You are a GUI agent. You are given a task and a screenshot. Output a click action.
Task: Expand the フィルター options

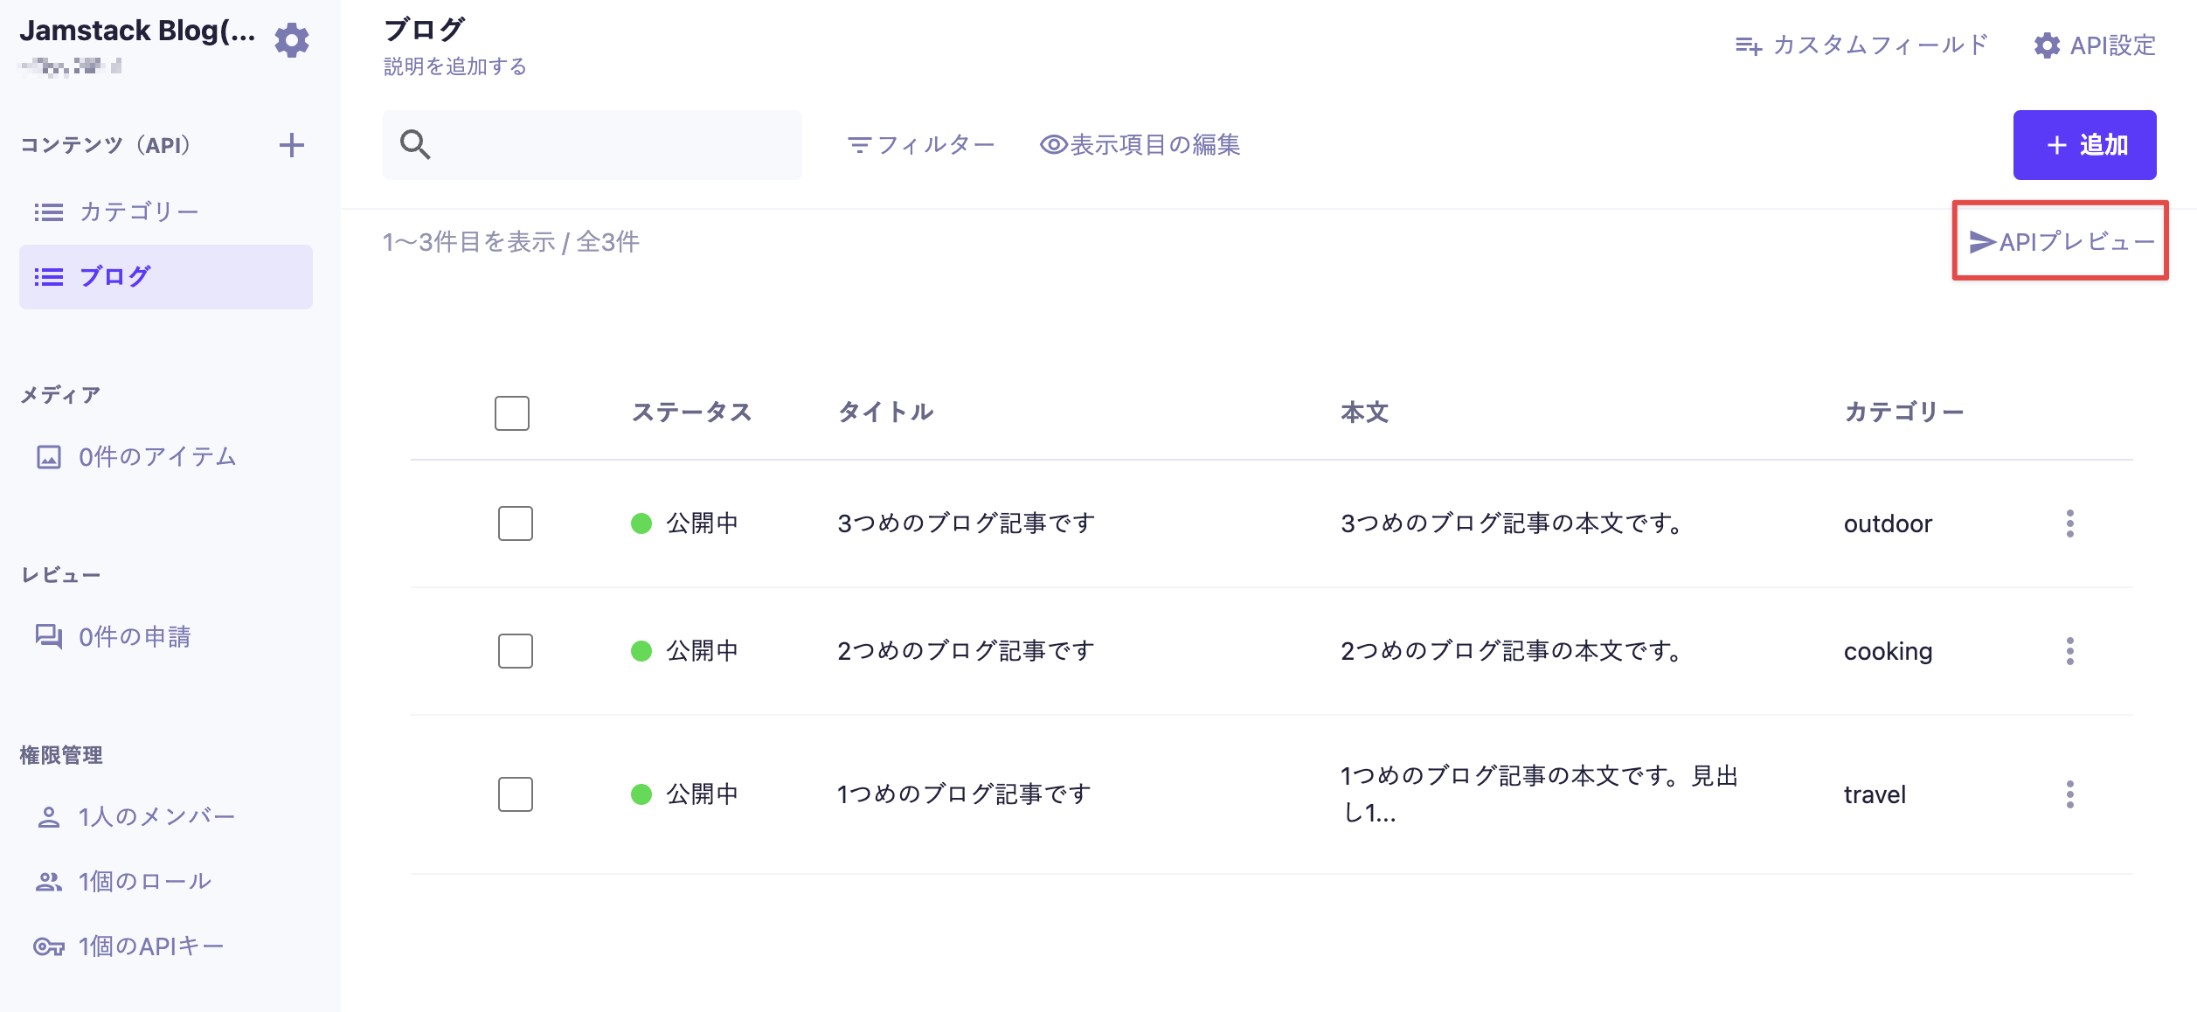click(921, 145)
